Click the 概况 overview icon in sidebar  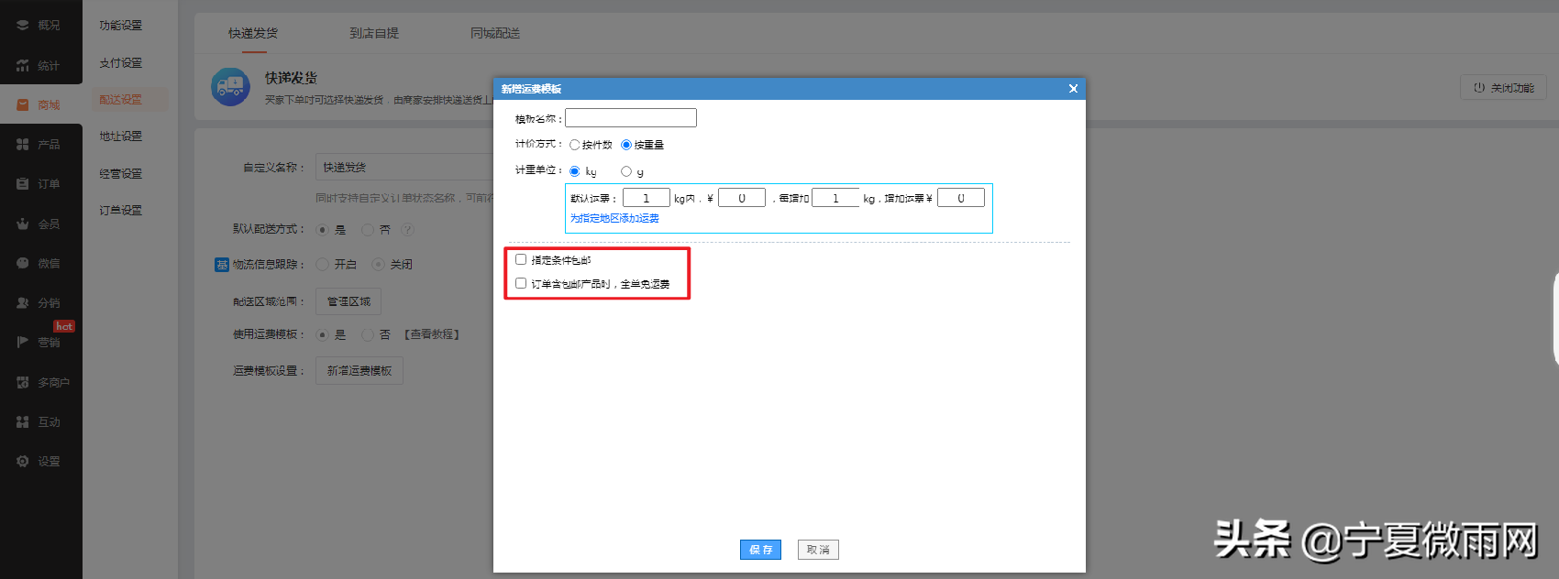tap(23, 26)
